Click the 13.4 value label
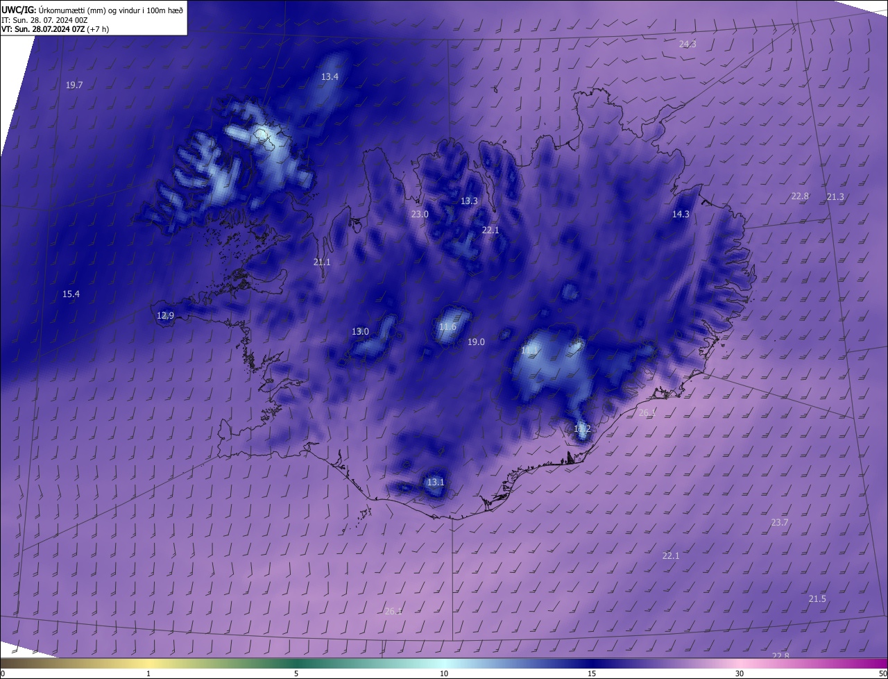Viewport: 888px width, 679px height. tap(330, 76)
